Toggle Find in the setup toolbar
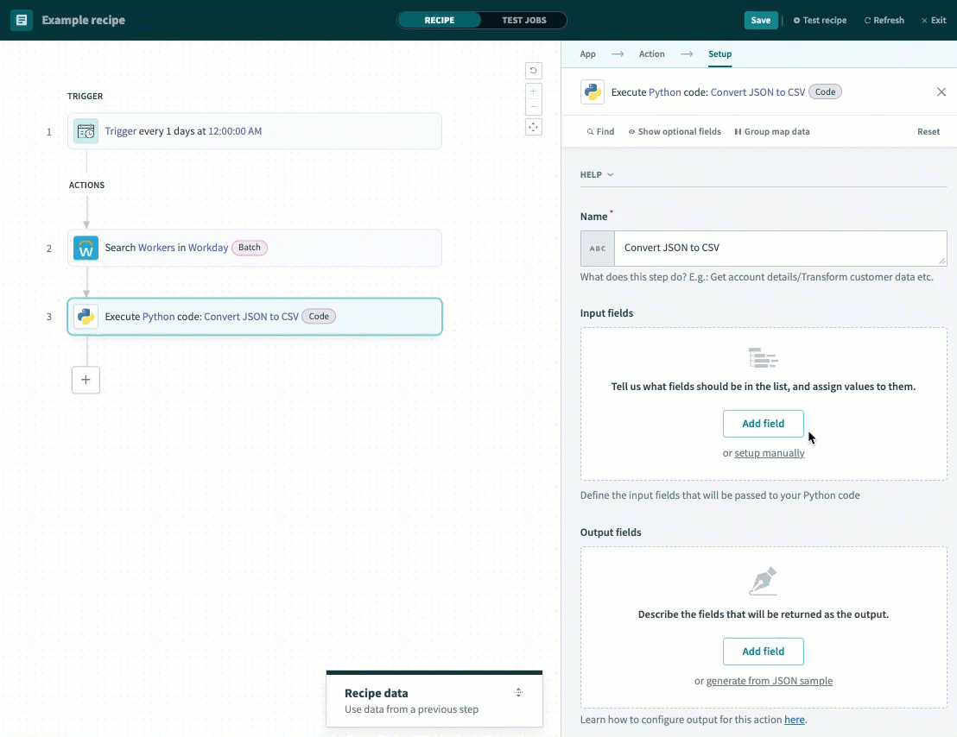The height and width of the screenshot is (737, 957). (x=600, y=131)
